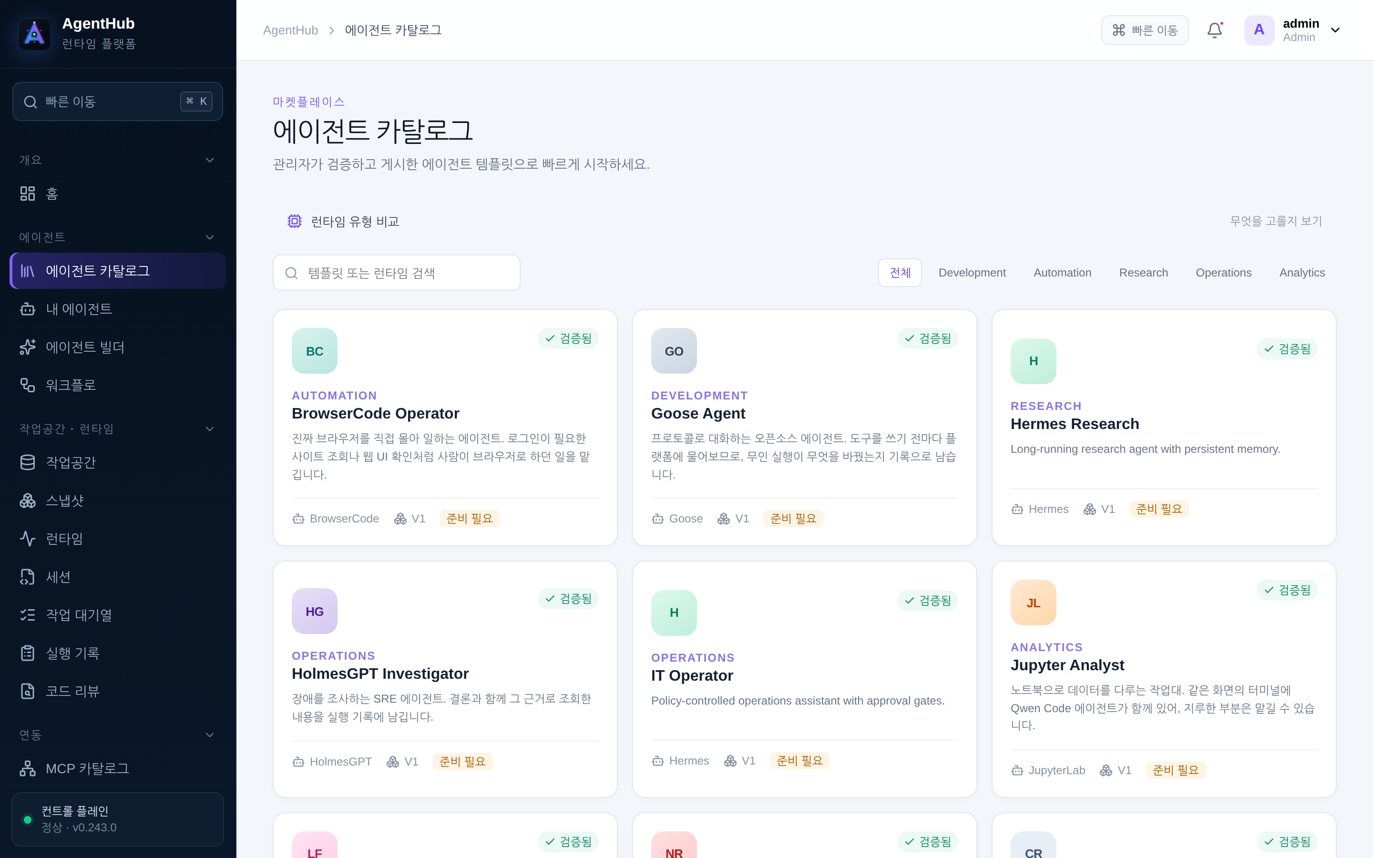
Task: Select the 전체 filter tab
Action: click(x=900, y=273)
